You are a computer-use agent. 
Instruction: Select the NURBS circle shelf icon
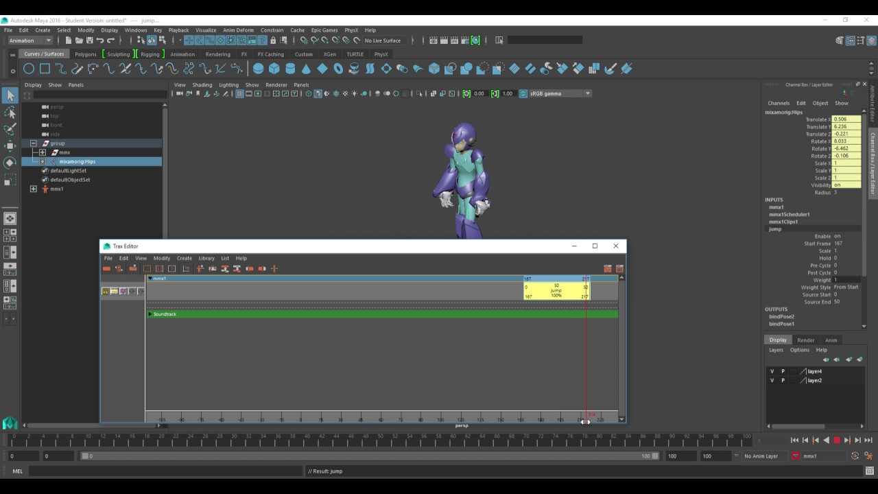pyautogui.click(x=29, y=69)
